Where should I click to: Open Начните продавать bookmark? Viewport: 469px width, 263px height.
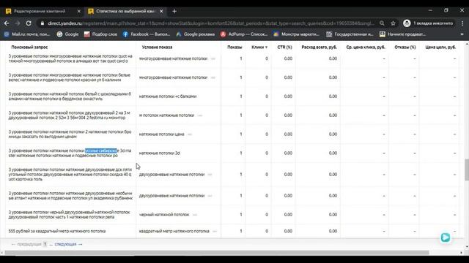pos(402,34)
